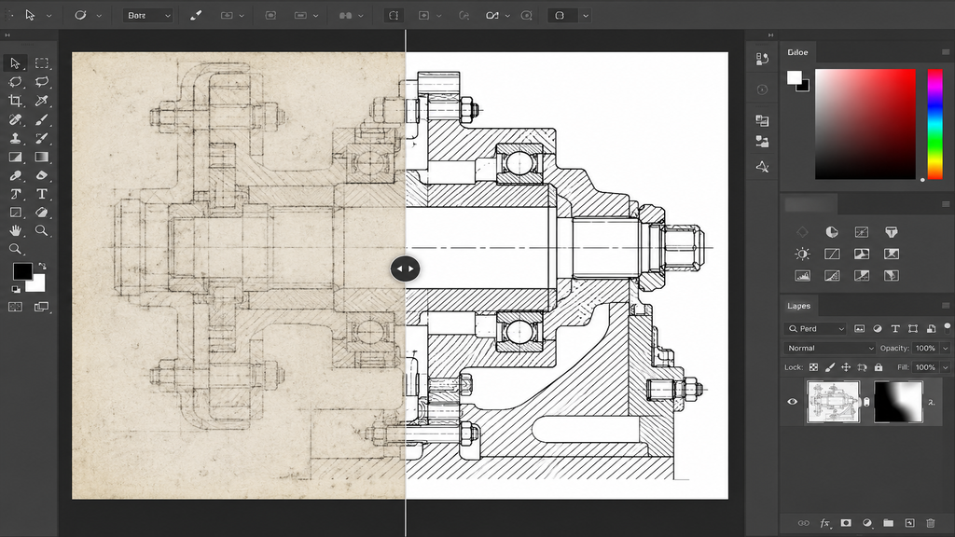Open the color panel menu
This screenshot has height=537, width=955.
tap(946, 52)
